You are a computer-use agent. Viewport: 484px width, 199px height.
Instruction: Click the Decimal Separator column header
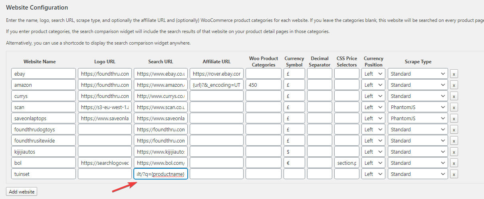[x=319, y=62]
